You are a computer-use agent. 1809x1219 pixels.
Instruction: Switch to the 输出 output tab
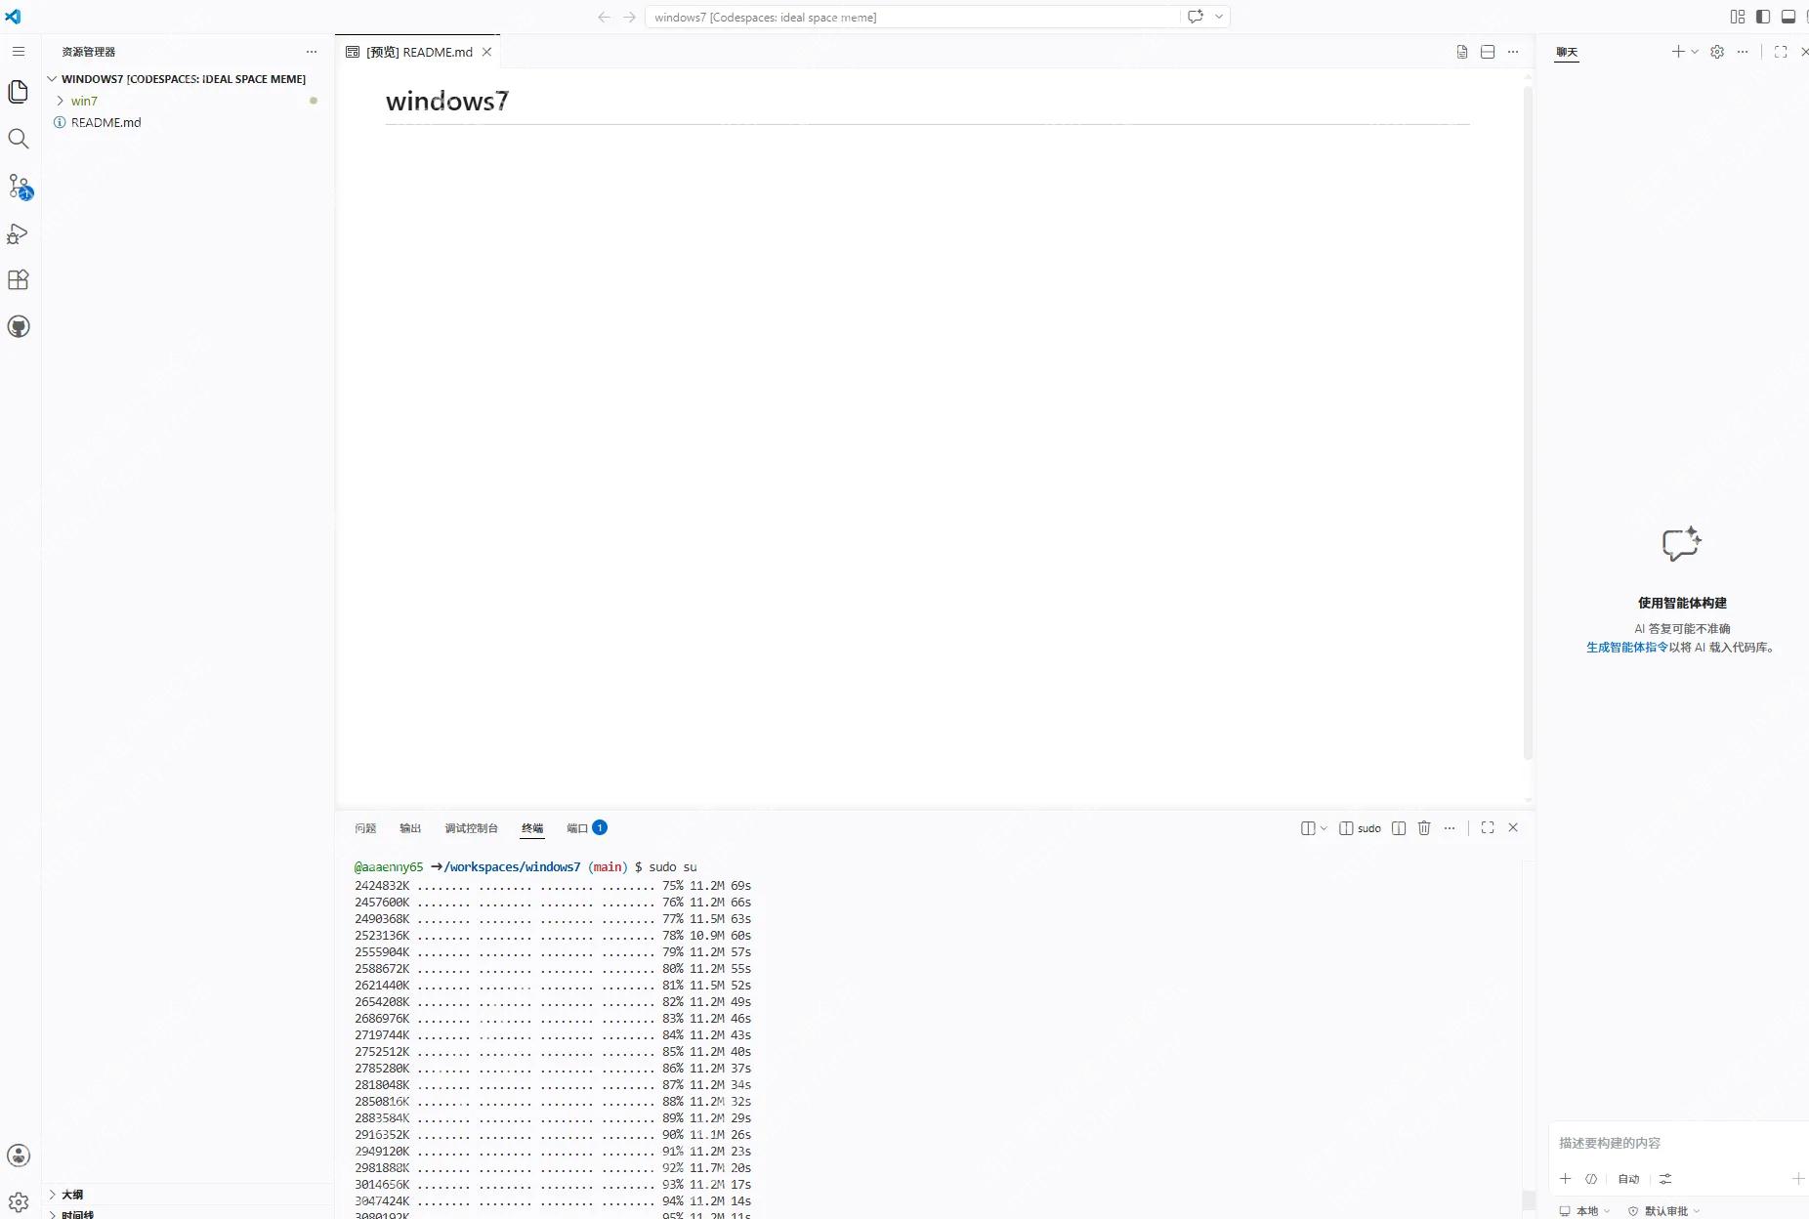click(x=410, y=828)
